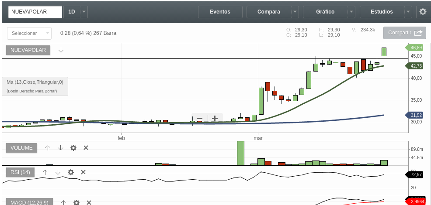Viewport: 431px width, 205px height.
Task: Open MACD (12,26,9) settings gear
Action: pos(76,202)
